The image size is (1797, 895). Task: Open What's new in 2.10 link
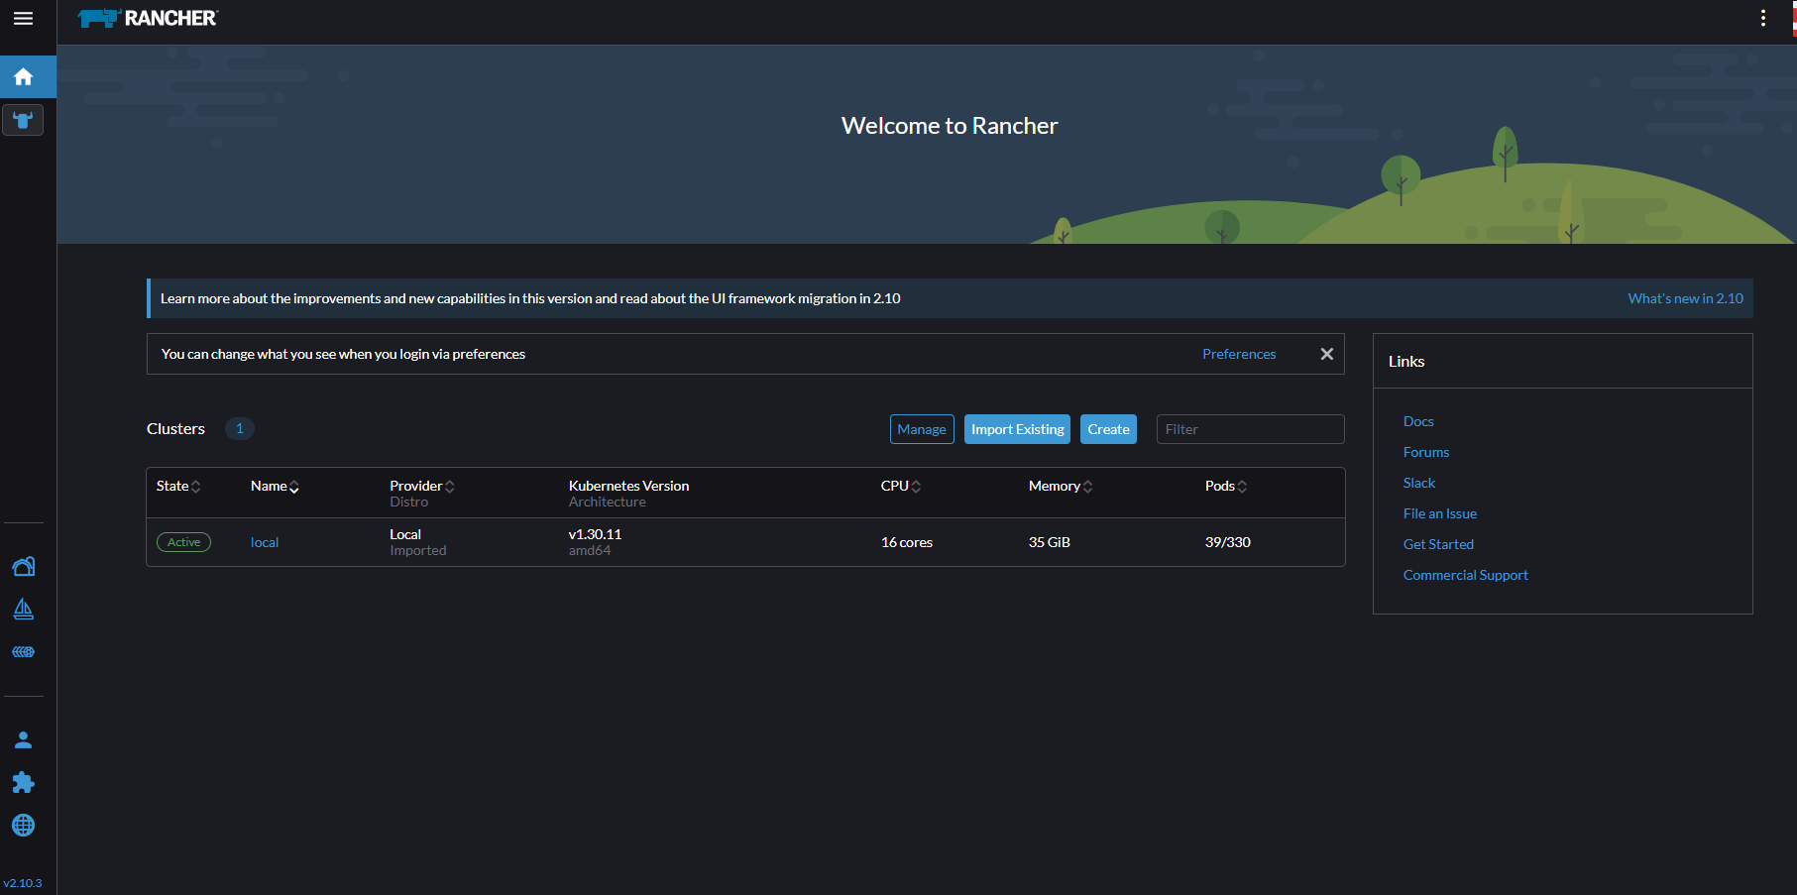[x=1685, y=298]
